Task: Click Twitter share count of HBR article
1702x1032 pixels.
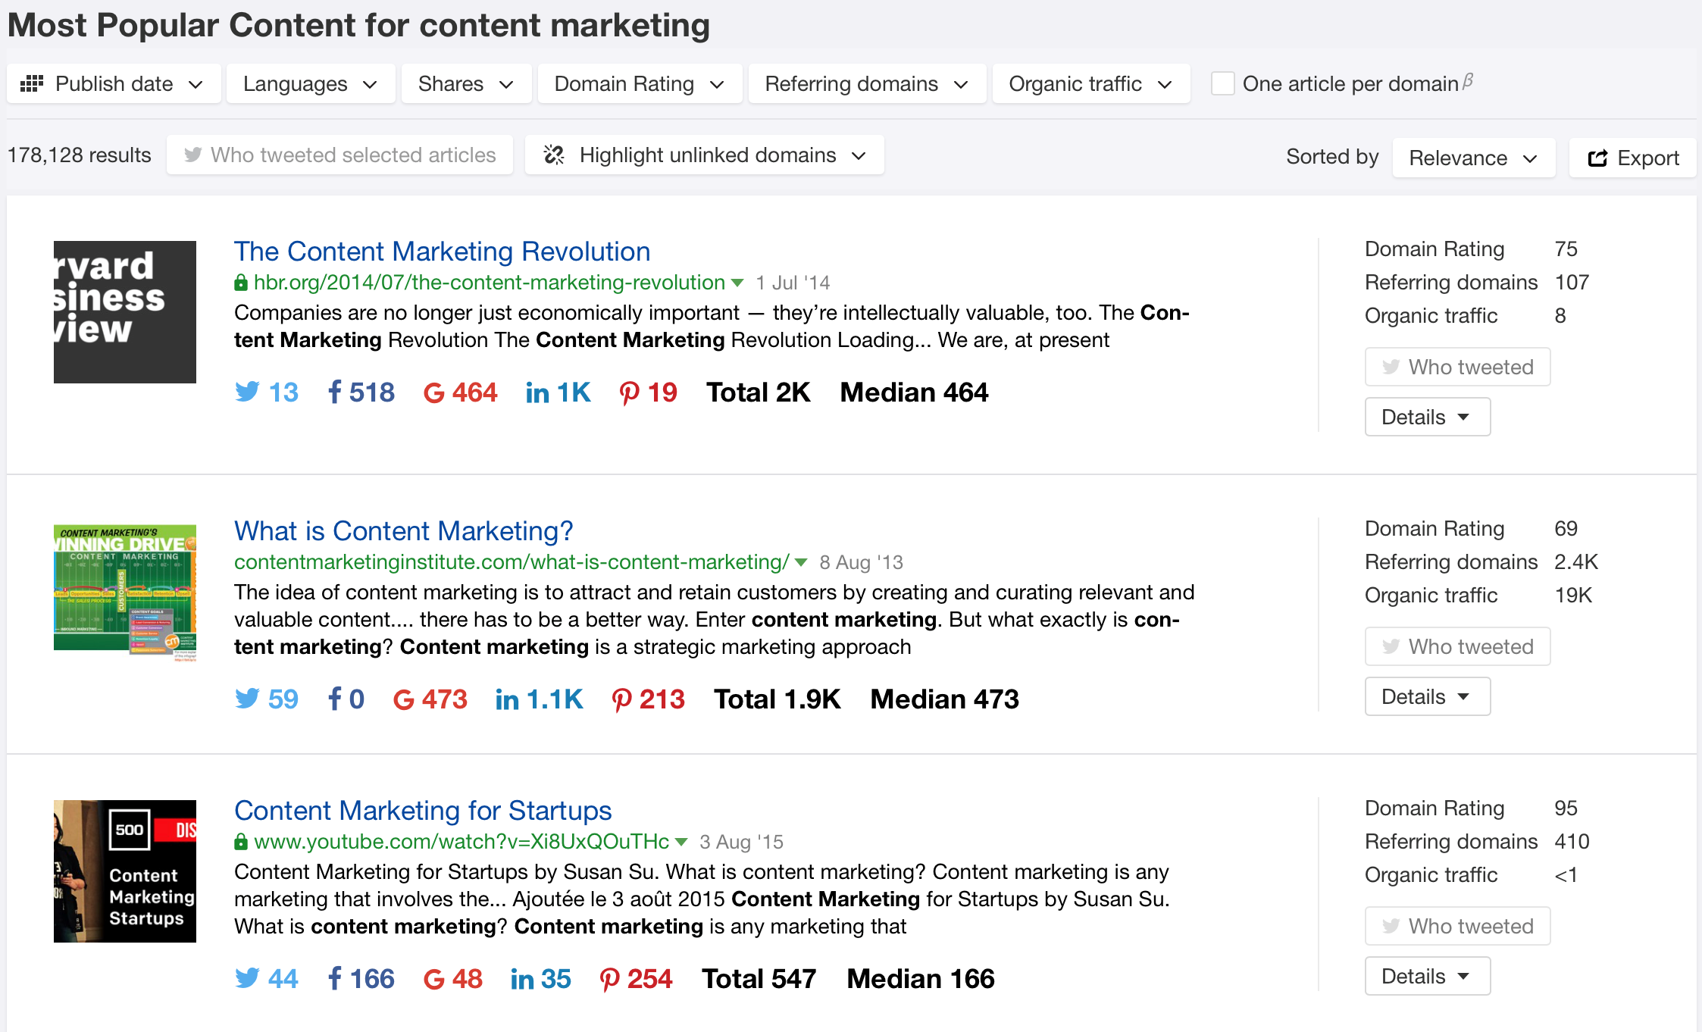Action: [267, 392]
